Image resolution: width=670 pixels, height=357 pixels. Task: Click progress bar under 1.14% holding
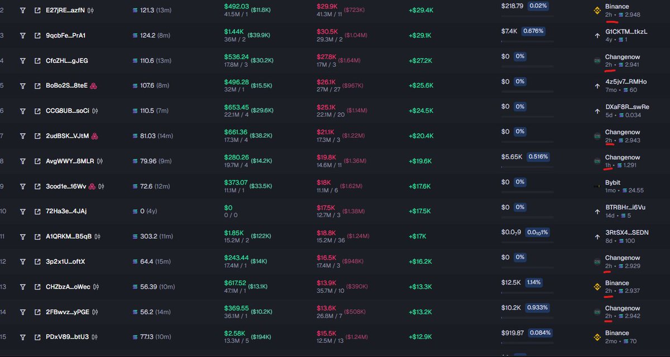click(x=528, y=292)
